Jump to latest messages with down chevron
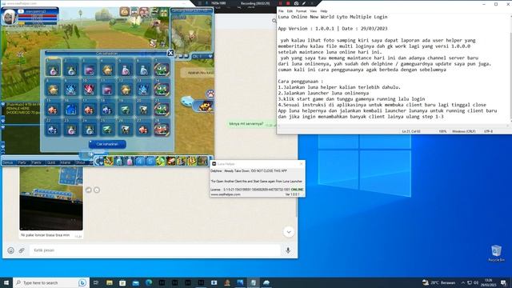This screenshot has width=512, height=288. pos(289,232)
